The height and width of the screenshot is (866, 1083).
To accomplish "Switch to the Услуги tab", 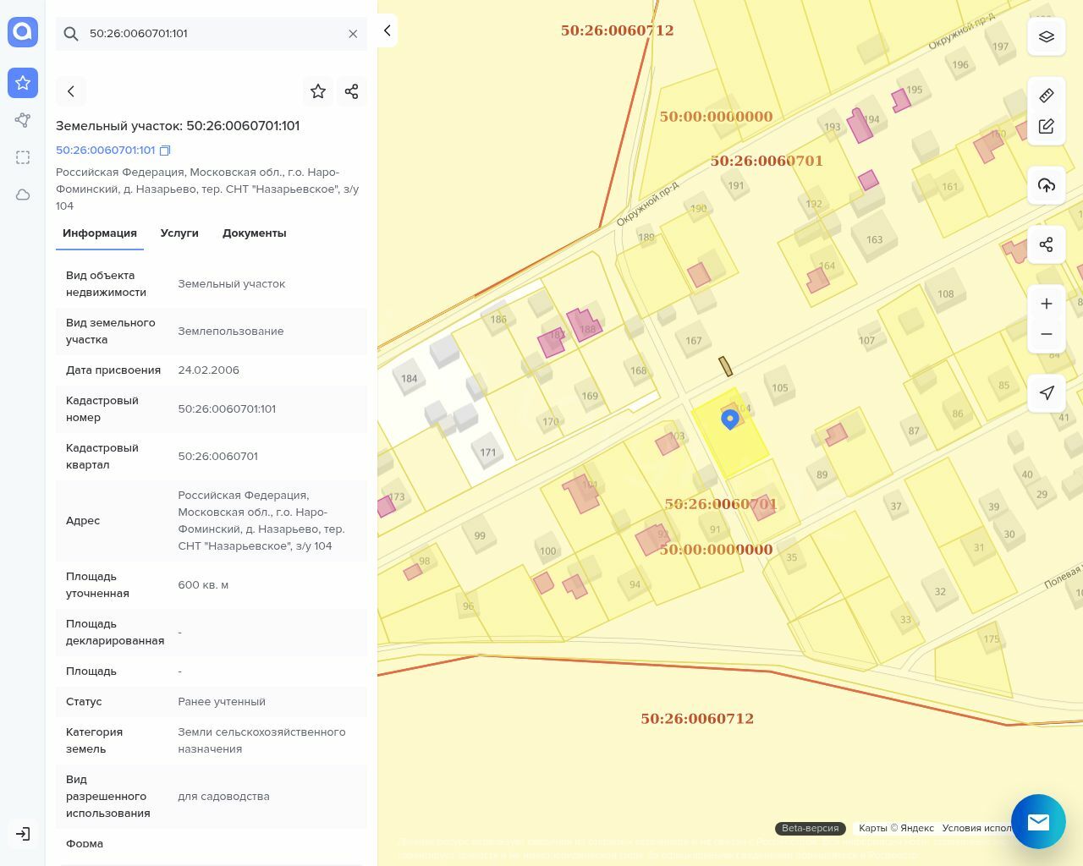I will (x=179, y=233).
